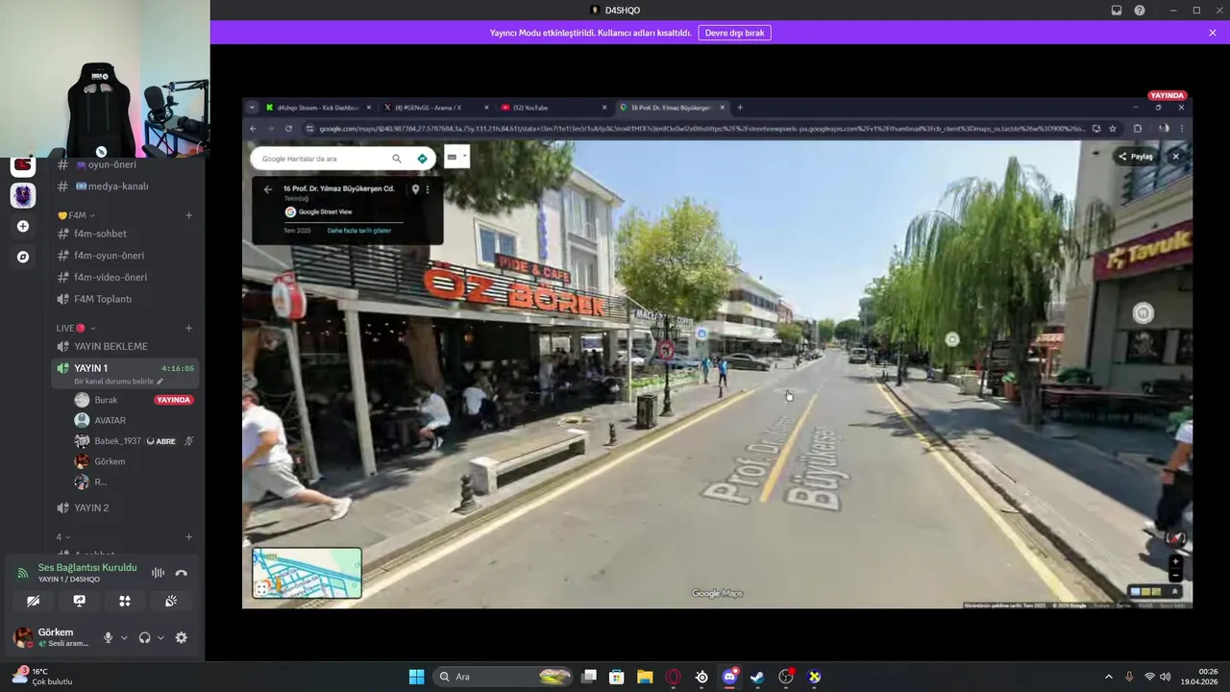
Task: Open Discord inbox icon in title bar
Action: (1117, 11)
